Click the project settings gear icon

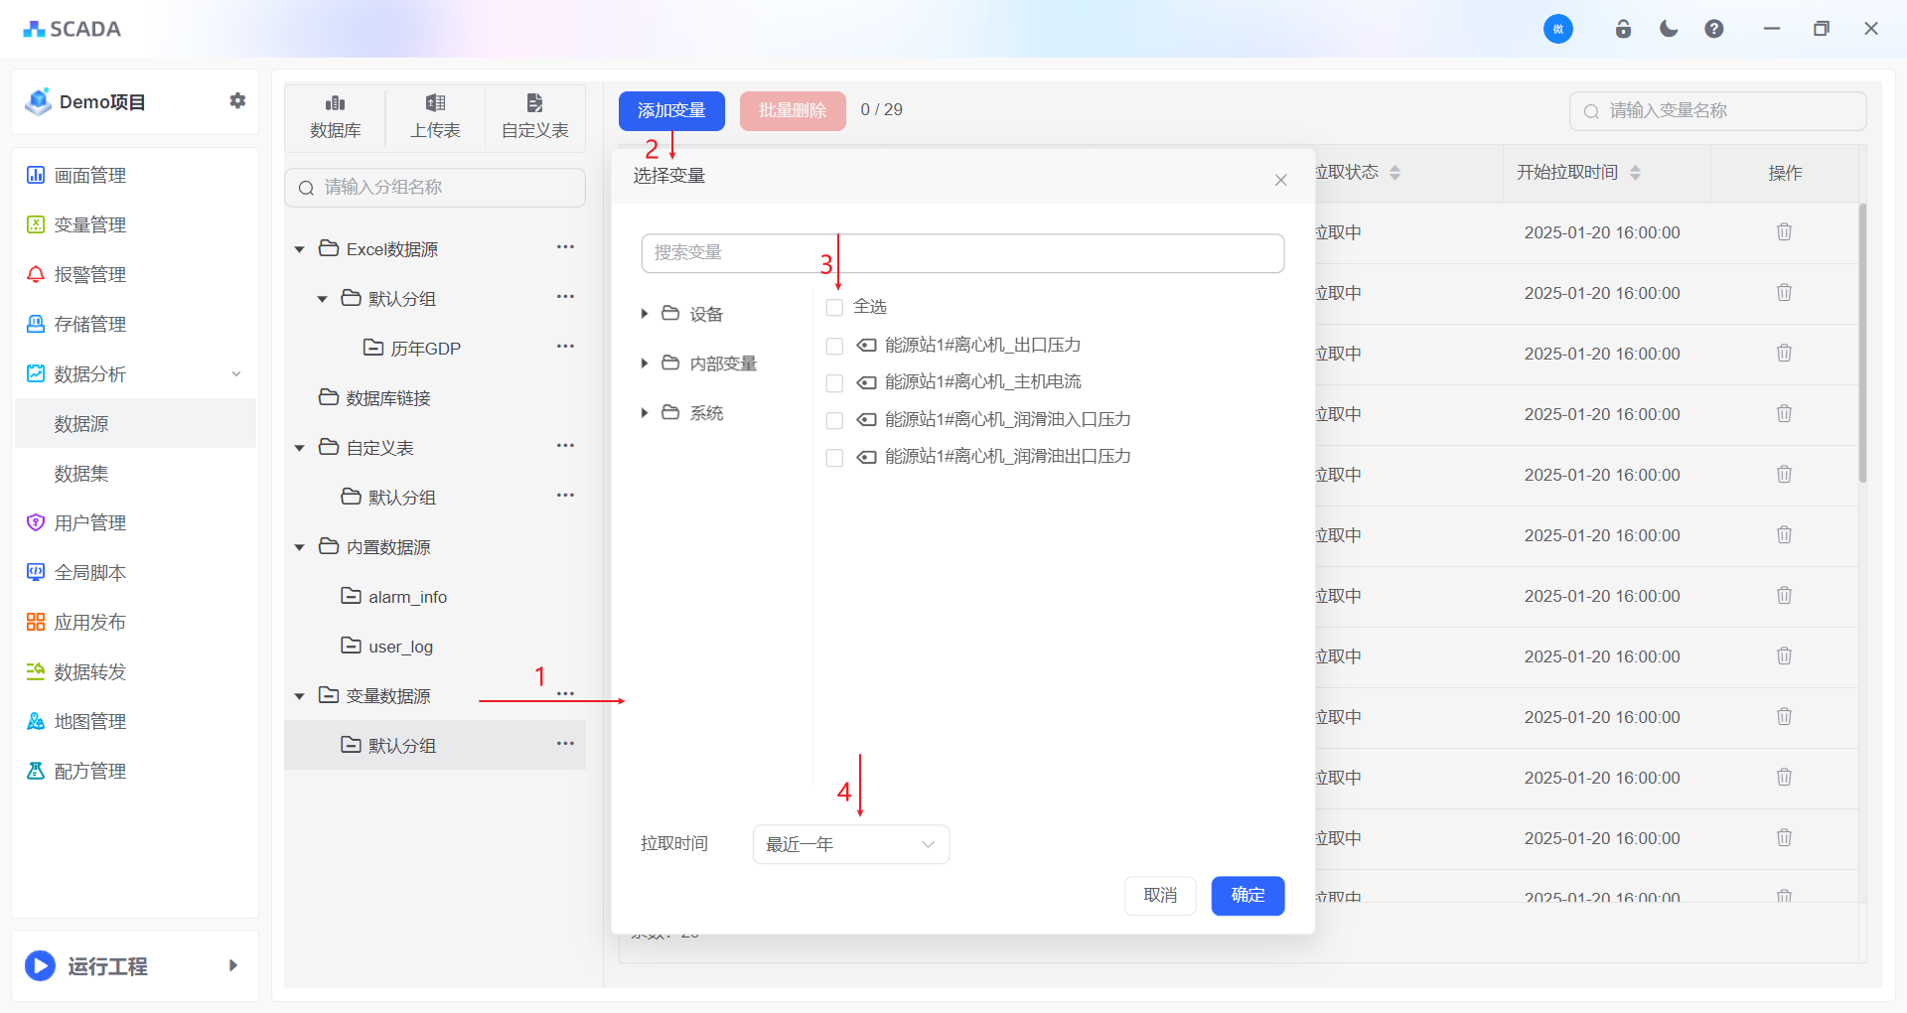tap(237, 101)
